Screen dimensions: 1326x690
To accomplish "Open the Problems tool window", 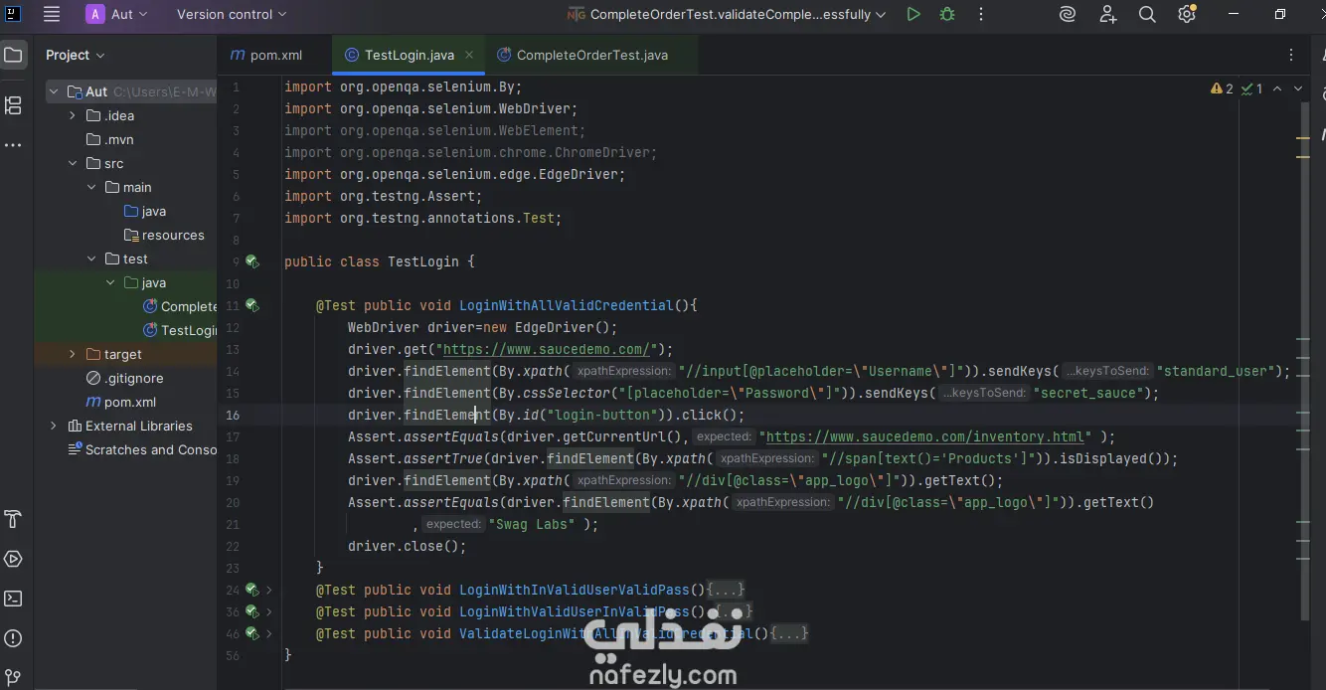I will pos(13,638).
